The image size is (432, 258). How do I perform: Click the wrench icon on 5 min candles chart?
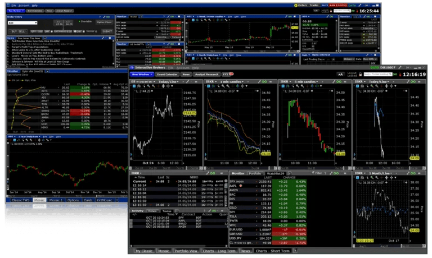pyautogui.click(x=334, y=81)
